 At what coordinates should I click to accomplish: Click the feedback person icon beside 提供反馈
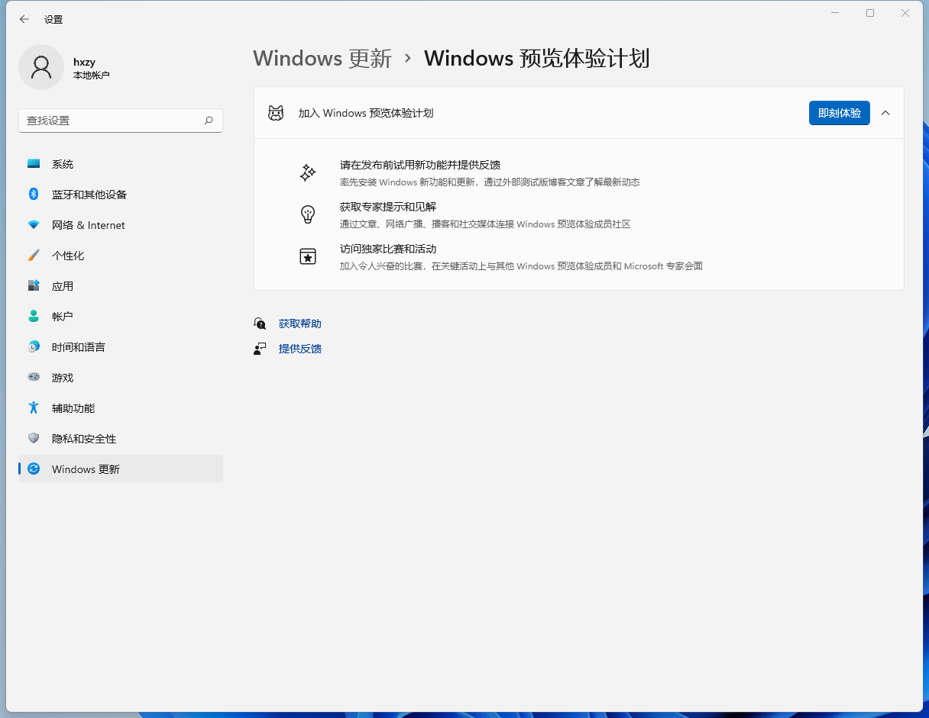pyautogui.click(x=260, y=349)
